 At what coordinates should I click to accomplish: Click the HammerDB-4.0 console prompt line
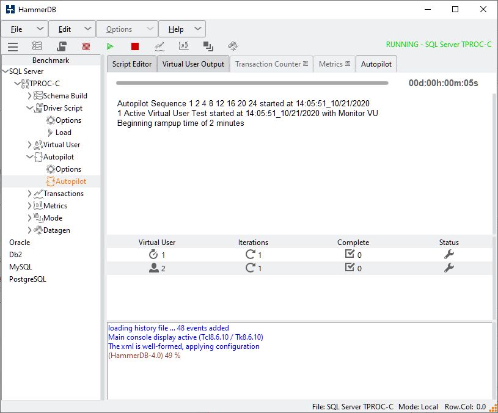(144, 356)
